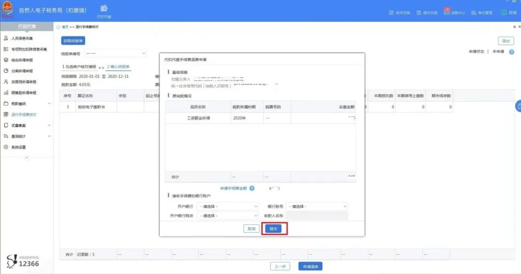Open the 银行账号 dropdown
Viewport: 521px width, 274px height.
318,206
